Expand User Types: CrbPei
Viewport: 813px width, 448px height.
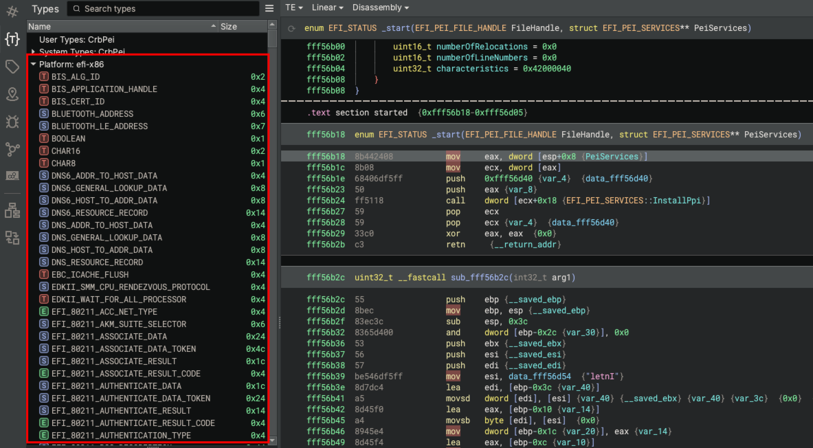[76, 39]
